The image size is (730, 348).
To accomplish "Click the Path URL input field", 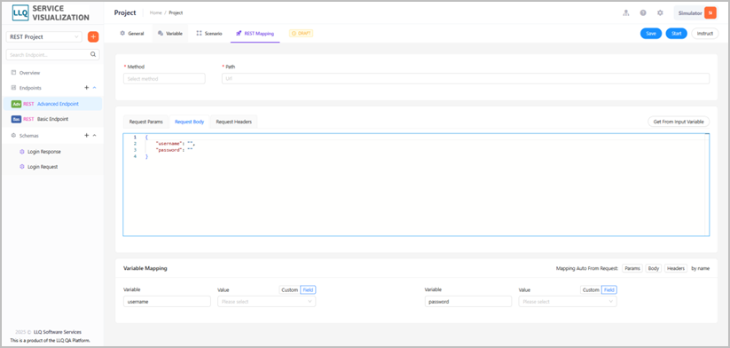I will tap(466, 79).
